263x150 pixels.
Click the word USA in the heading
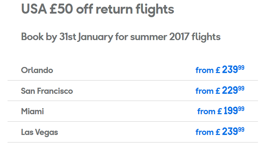(x=34, y=9)
